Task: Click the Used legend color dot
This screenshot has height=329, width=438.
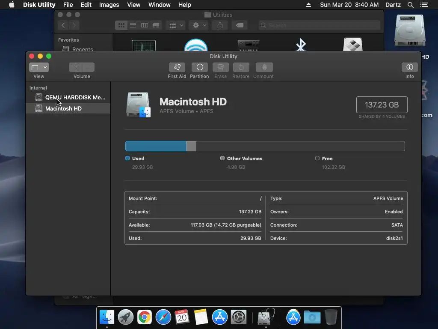Action: [x=127, y=158]
